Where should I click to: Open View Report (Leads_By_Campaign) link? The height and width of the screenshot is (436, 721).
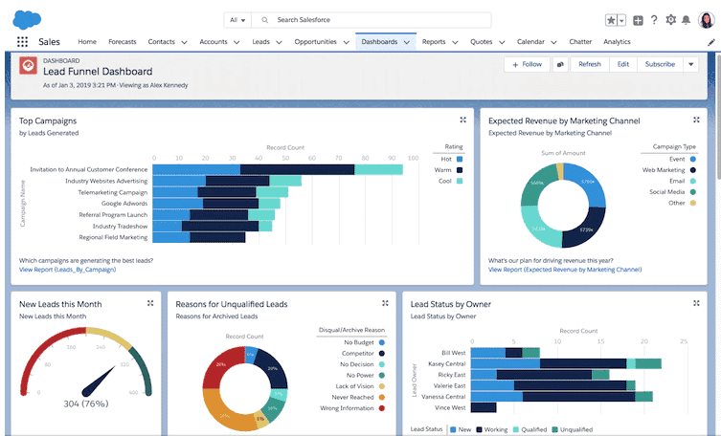[67, 270]
